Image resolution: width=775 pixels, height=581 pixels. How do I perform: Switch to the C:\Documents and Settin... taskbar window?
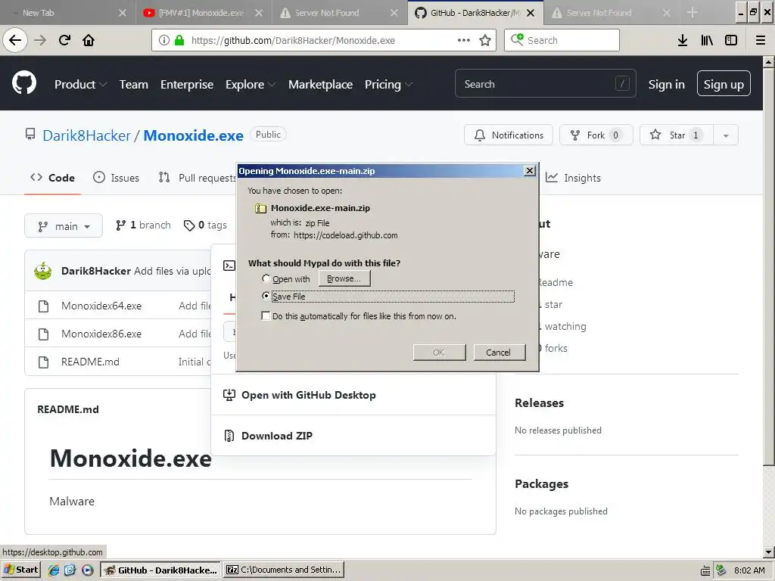pyautogui.click(x=283, y=570)
